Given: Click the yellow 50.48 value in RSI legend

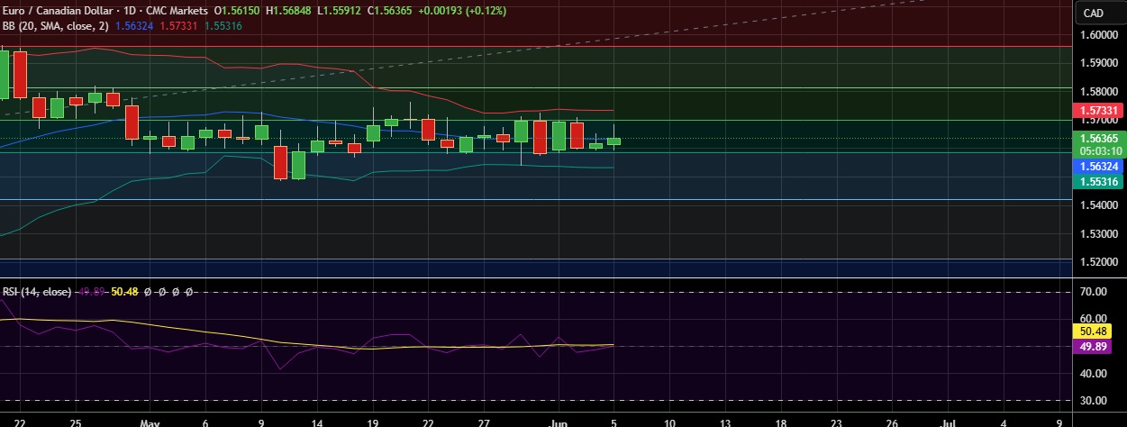Looking at the screenshot, I should 123,292.
